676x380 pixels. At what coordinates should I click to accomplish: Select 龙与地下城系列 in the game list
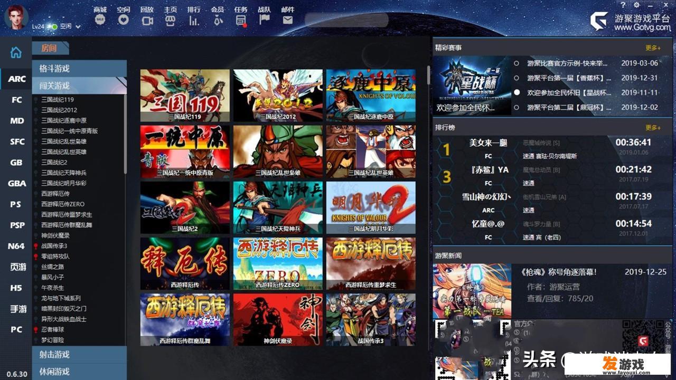click(x=61, y=298)
